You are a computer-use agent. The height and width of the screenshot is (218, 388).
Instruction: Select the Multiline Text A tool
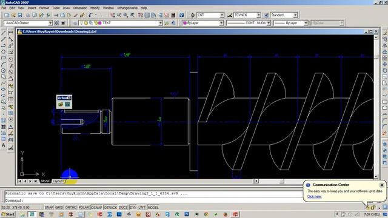click(4, 145)
